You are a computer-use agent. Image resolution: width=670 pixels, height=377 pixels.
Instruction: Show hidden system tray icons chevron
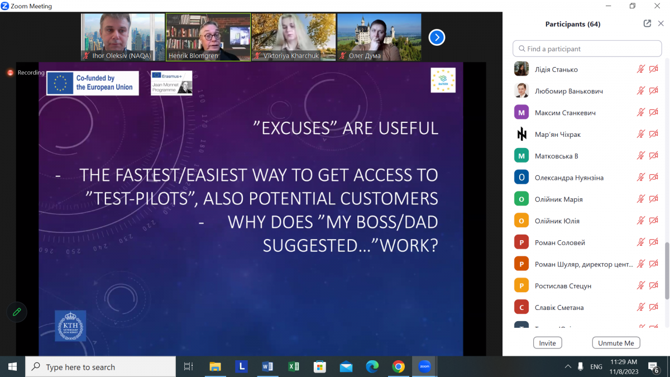pyautogui.click(x=568, y=367)
